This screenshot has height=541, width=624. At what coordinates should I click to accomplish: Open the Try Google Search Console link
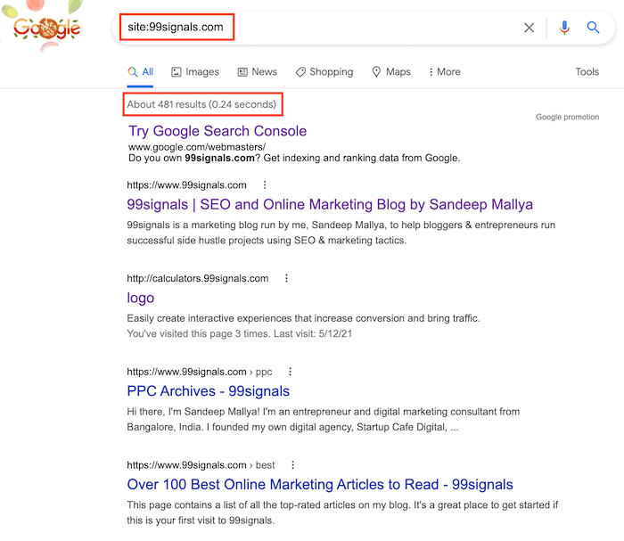click(x=217, y=131)
